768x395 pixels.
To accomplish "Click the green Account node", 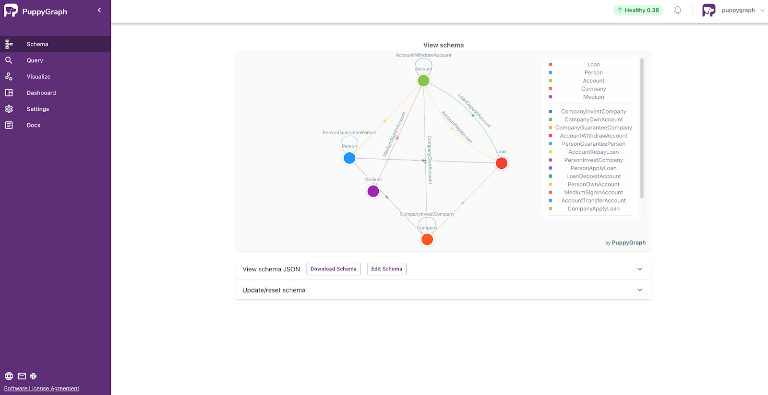I will pyautogui.click(x=423, y=81).
